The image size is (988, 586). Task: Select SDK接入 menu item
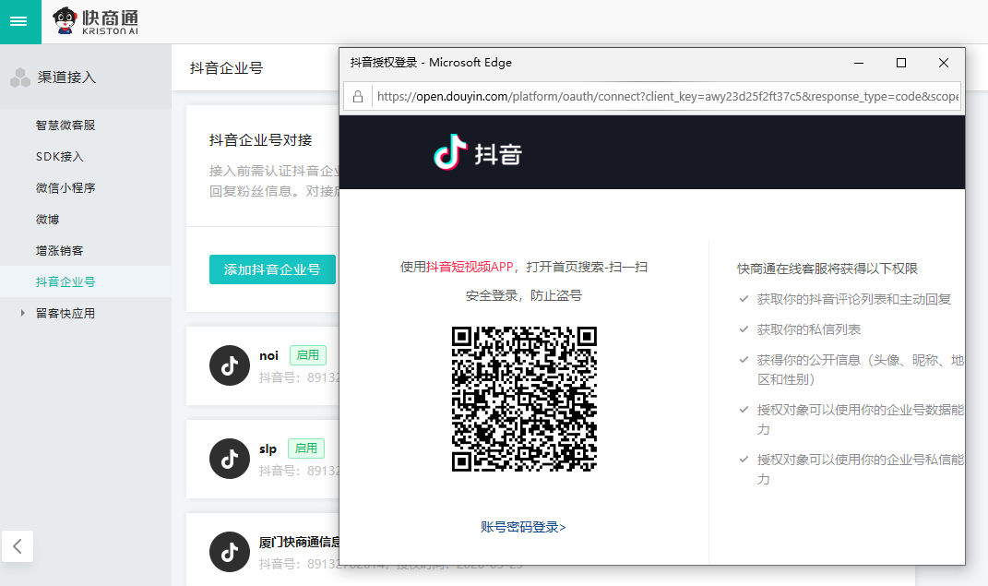[x=60, y=157]
